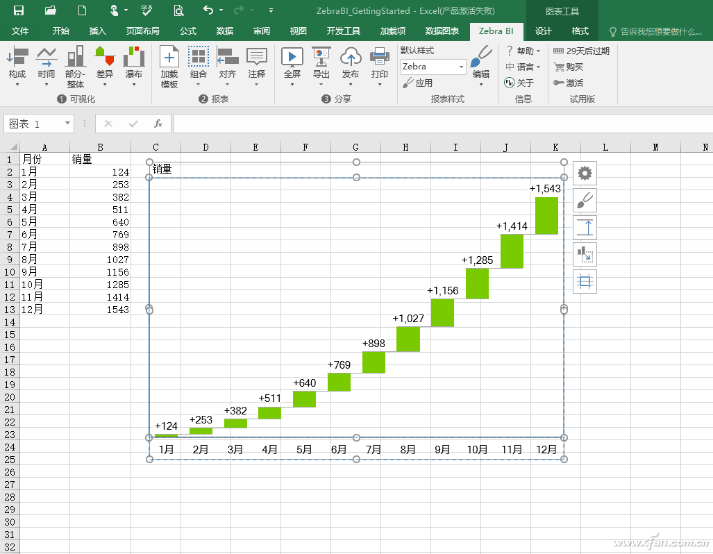Click 激活 to activate the product

(569, 83)
